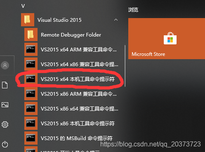Open VS2015 x64 本机工具命令提示符
Viewport: 205px width, 152px height.
point(71,79)
